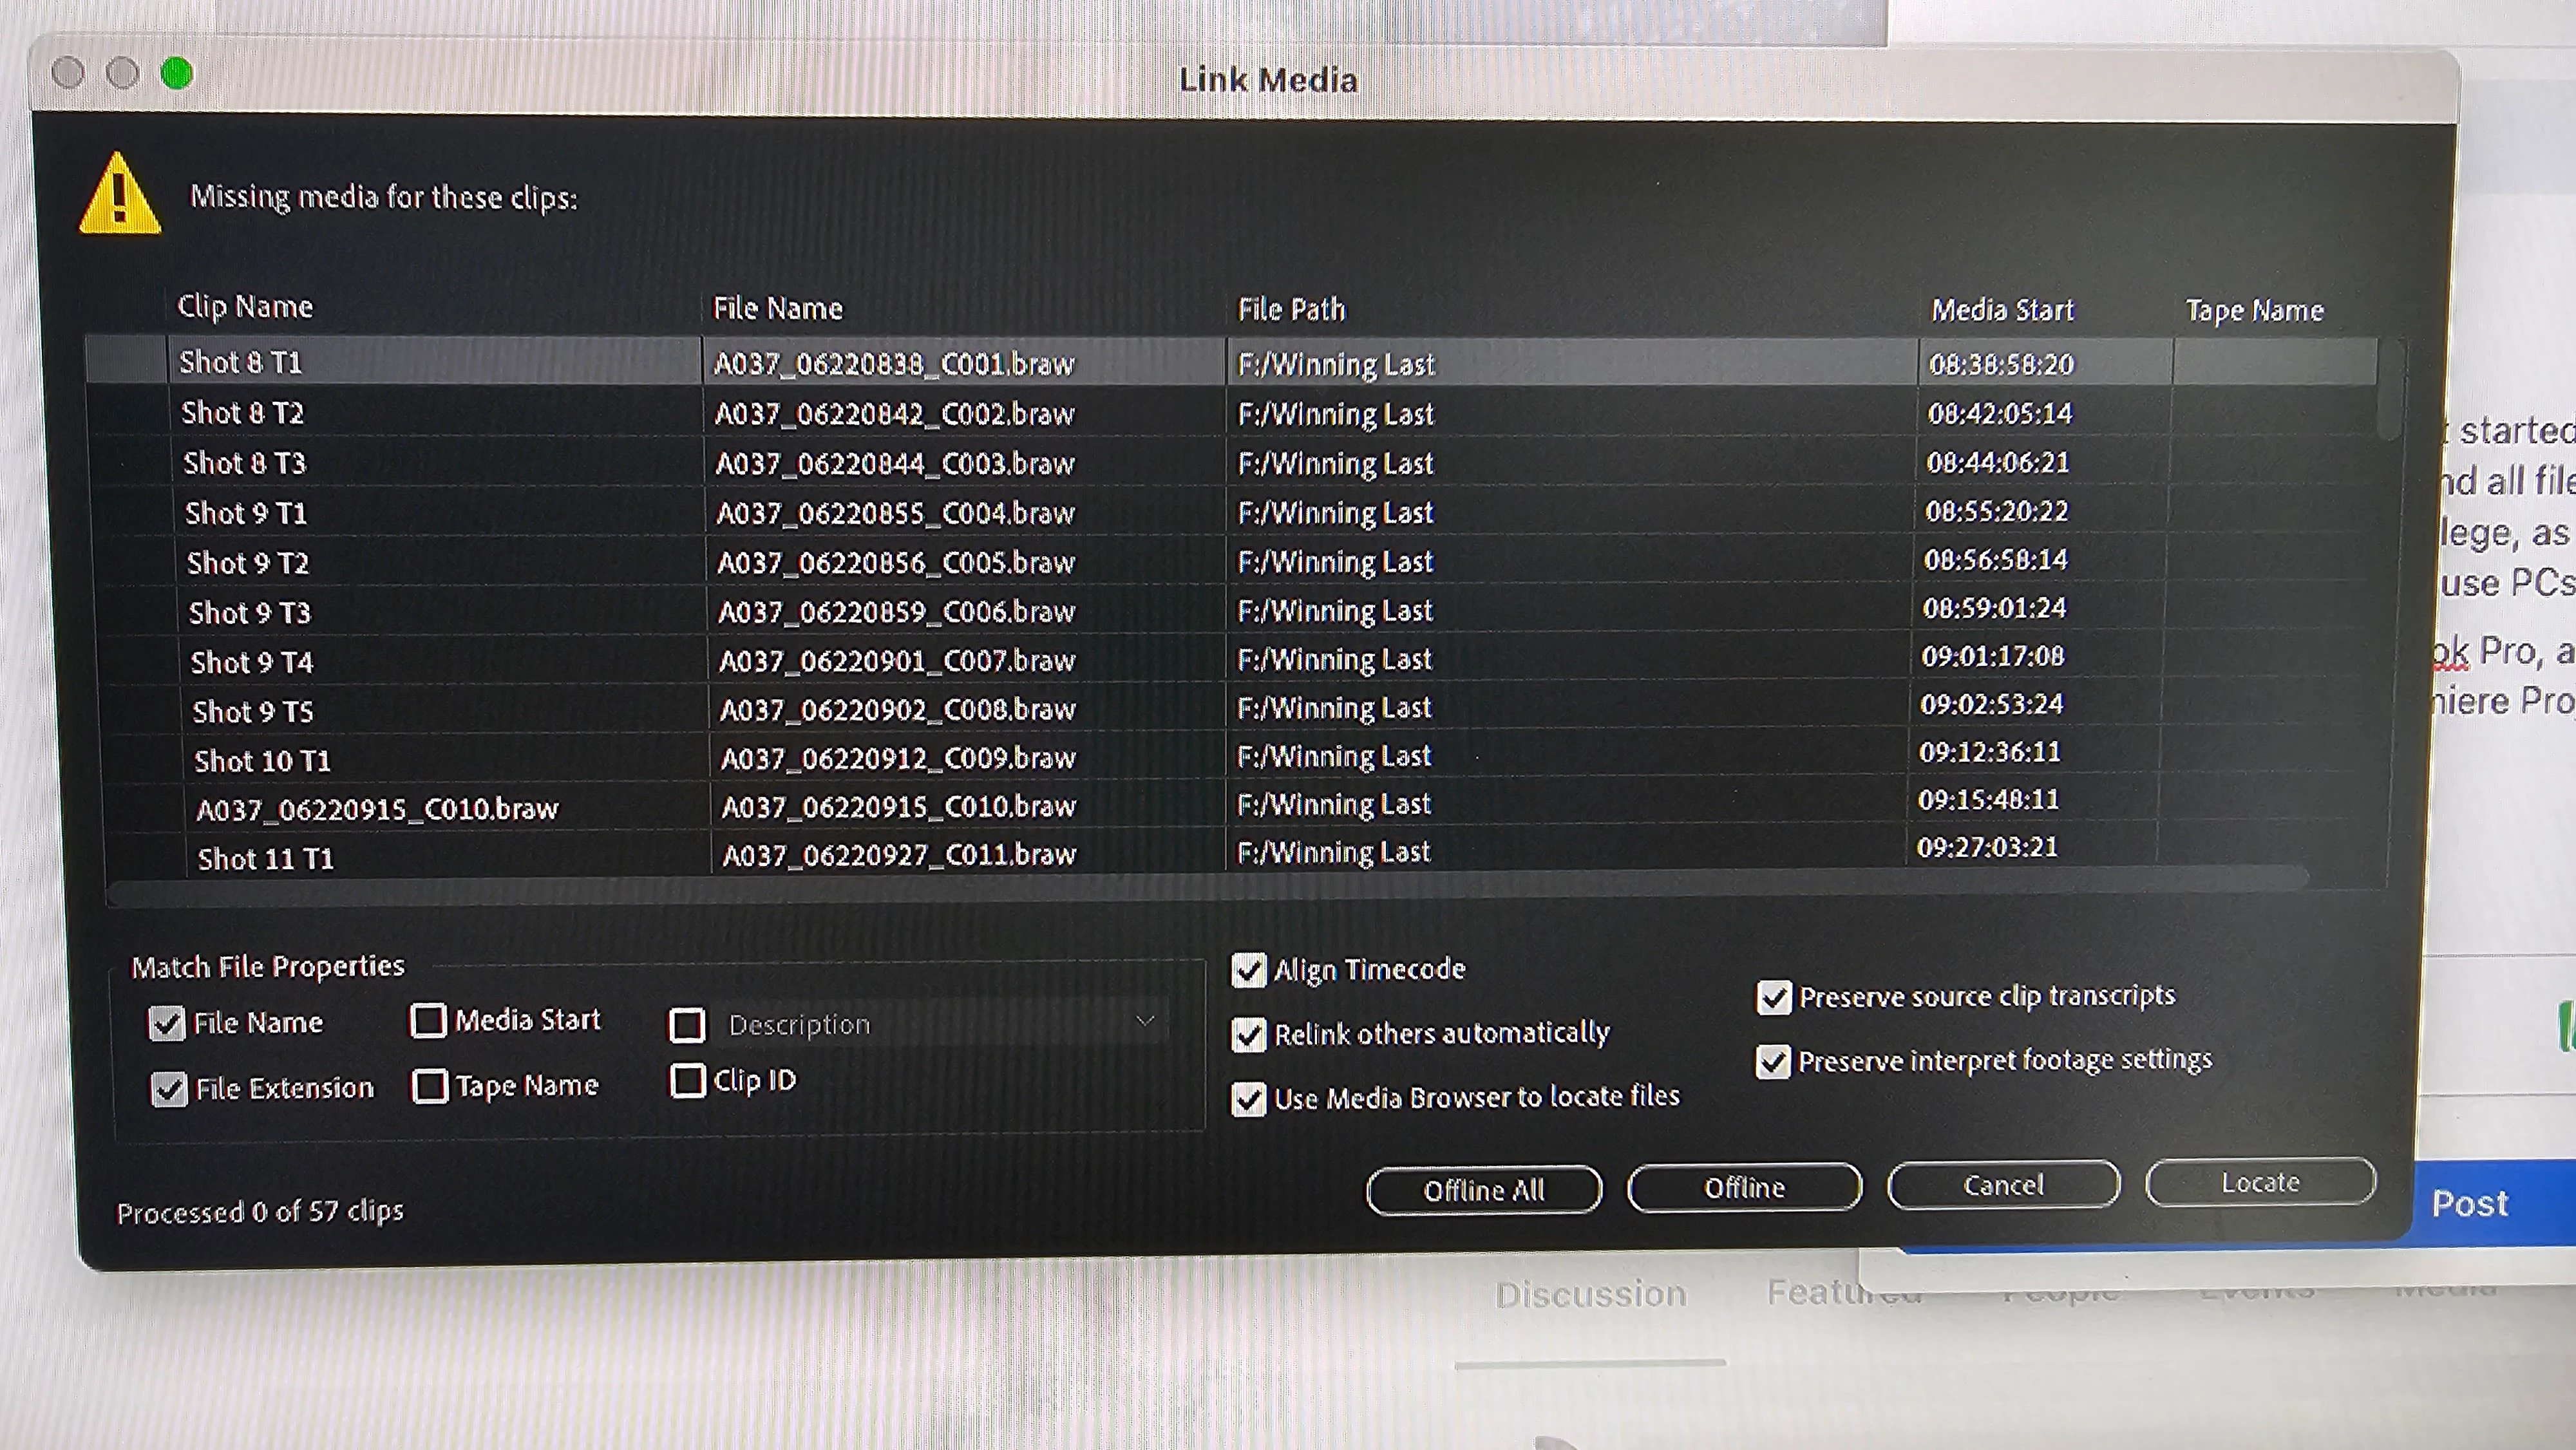Check the Clip ID checkbox

pyautogui.click(x=688, y=1081)
